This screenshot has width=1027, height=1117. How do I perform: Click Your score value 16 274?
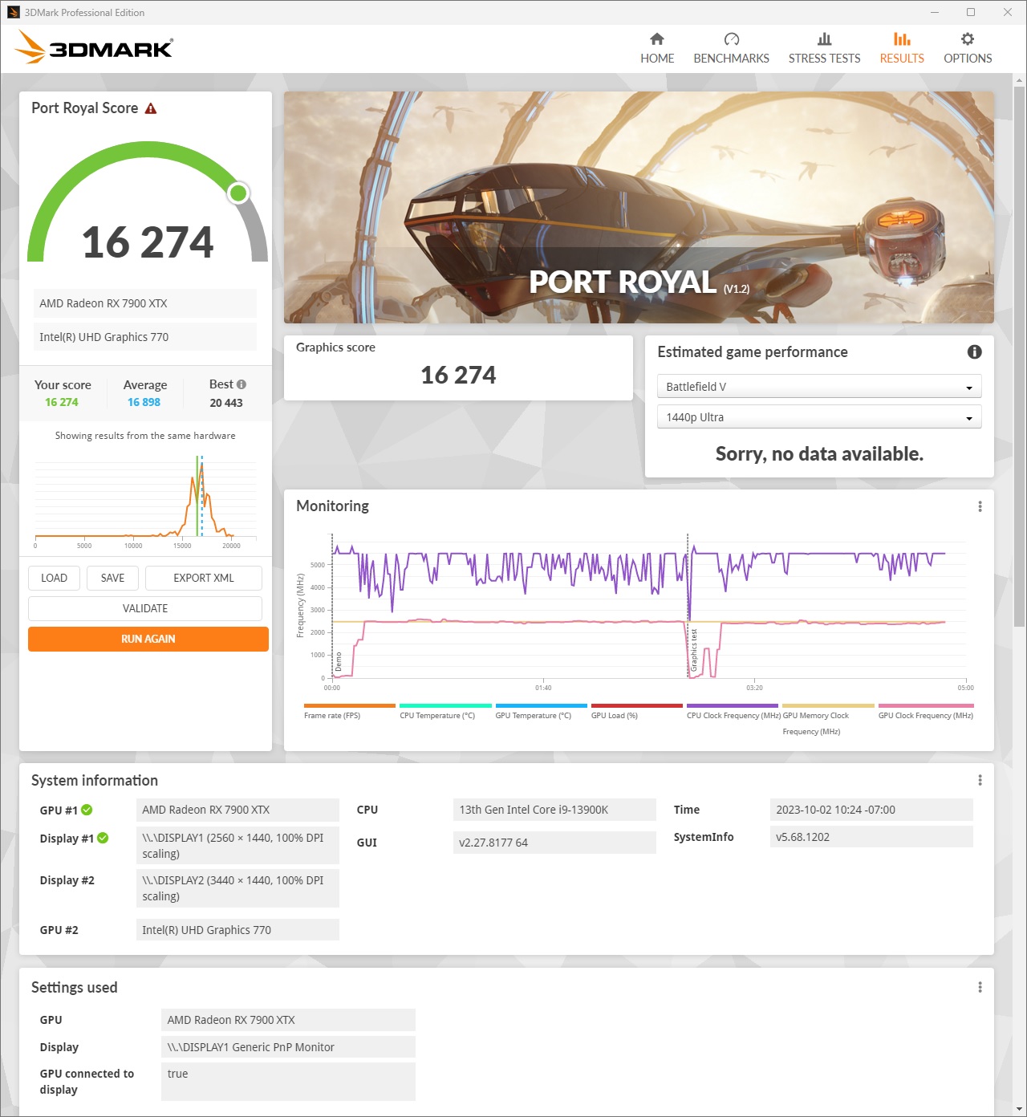(x=62, y=402)
